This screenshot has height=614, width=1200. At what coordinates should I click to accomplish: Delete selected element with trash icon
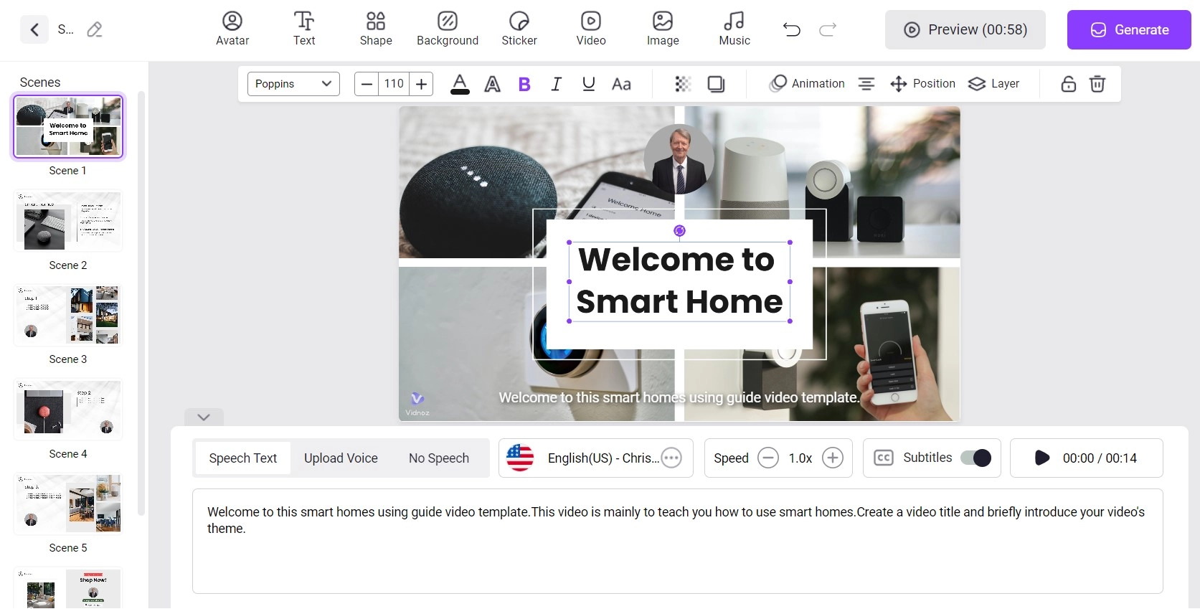pos(1097,84)
